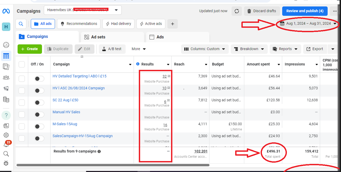341x172 pixels.
Task: Switch to the Ads tab
Action: tap(178, 37)
